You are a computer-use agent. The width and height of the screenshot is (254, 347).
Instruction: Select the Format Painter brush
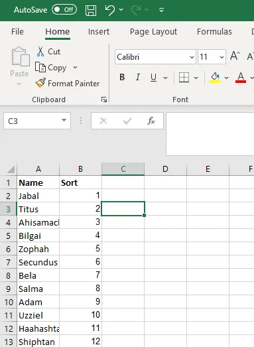pyautogui.click(x=40, y=83)
